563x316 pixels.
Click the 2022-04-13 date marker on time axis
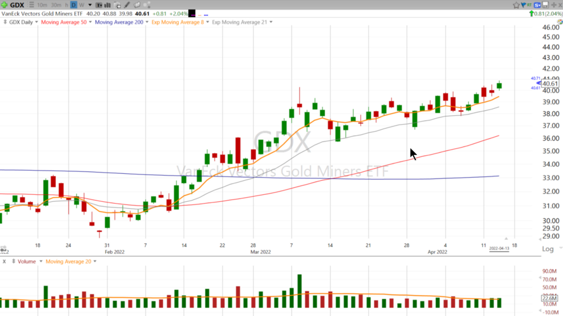(x=499, y=248)
